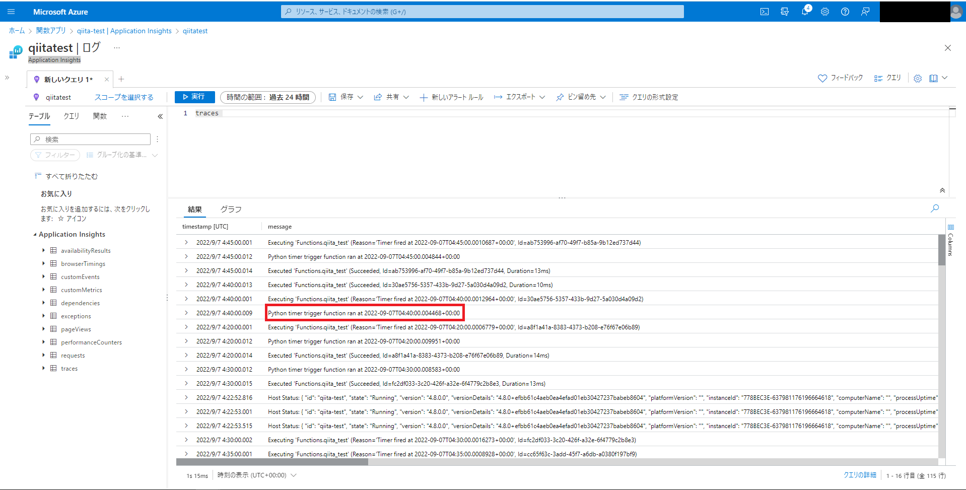Open the more options ellipsis beside qiitatest title
Image resolution: width=966 pixels, height=490 pixels.
[x=117, y=48]
